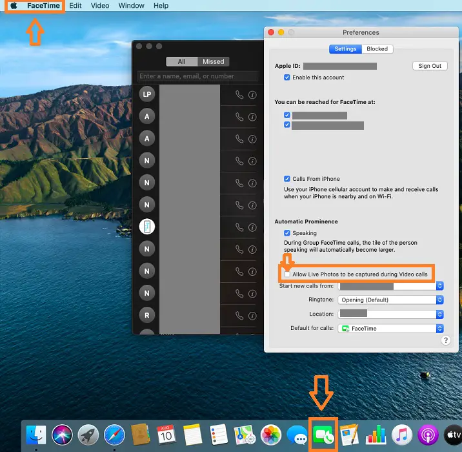Click the Preferences help question mark button
The height and width of the screenshot is (452, 462).
(445, 340)
